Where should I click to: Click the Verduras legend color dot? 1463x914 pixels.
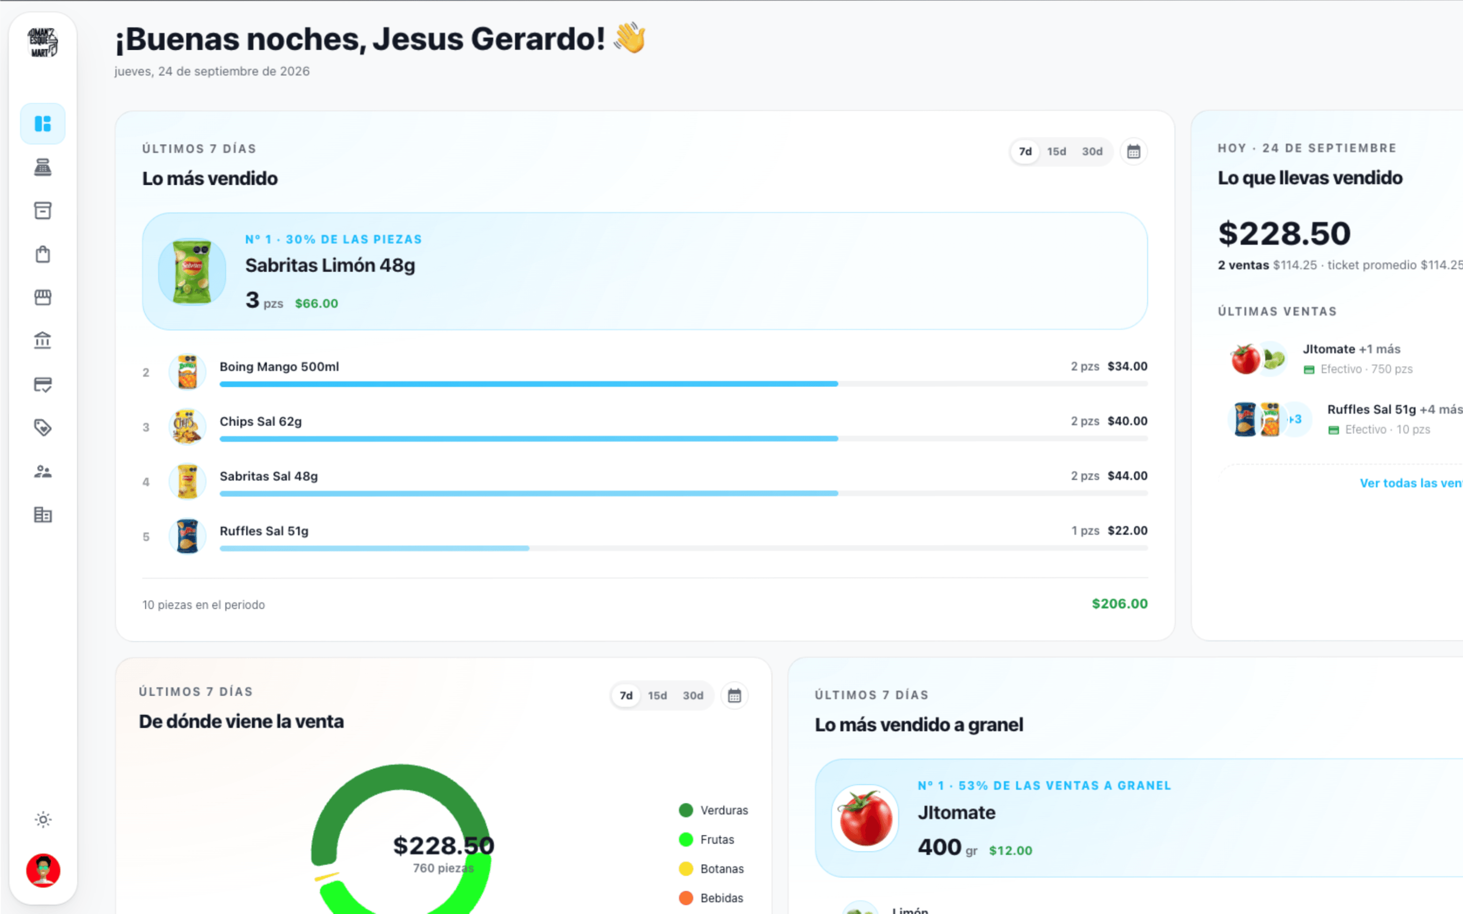(x=686, y=810)
